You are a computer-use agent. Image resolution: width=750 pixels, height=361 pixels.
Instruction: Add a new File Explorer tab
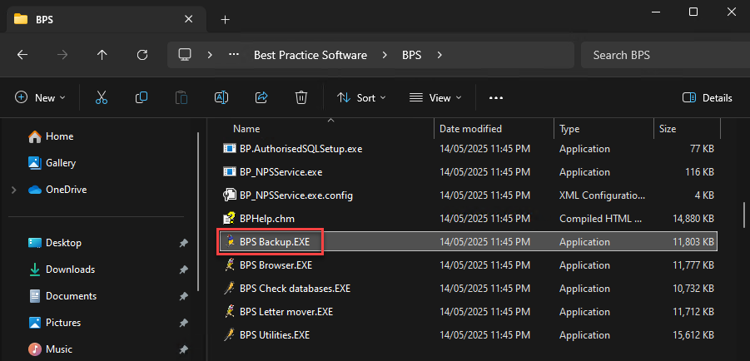tap(226, 20)
